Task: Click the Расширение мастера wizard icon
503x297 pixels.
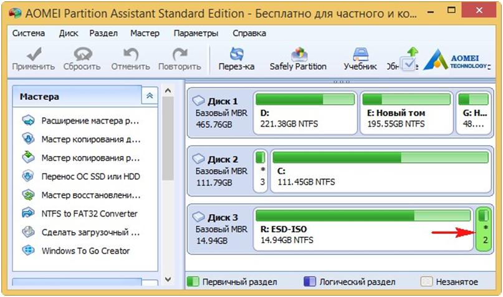Action: coord(28,120)
